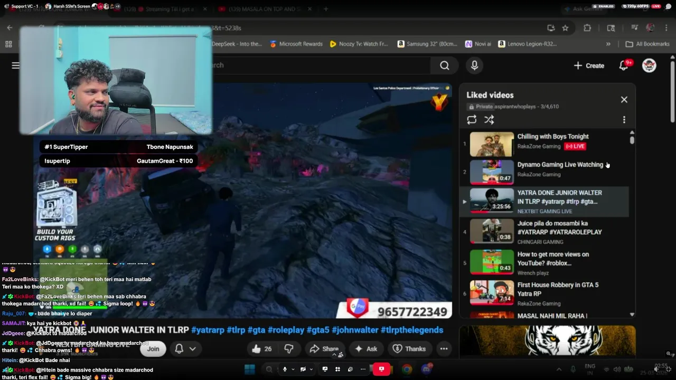The image size is (676, 380).
Task: Open the YouTube hamburger guide menu
Action: point(15,65)
